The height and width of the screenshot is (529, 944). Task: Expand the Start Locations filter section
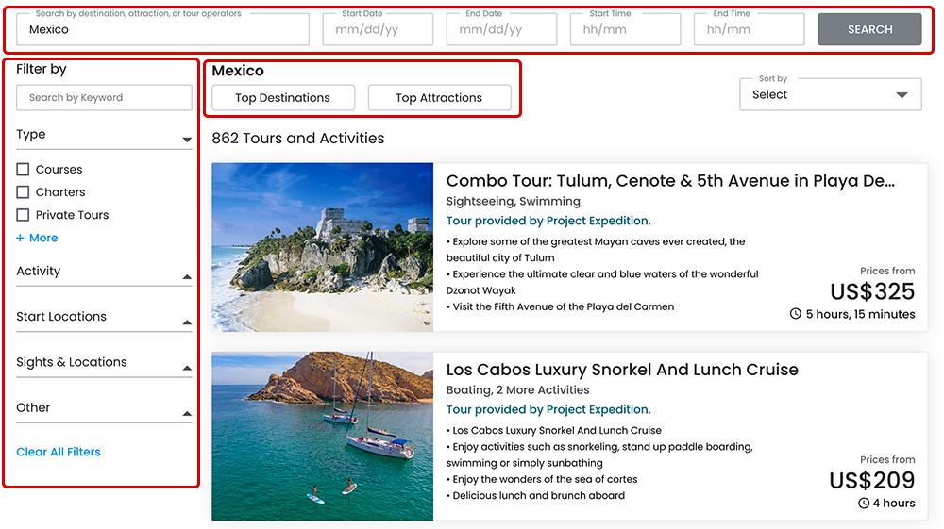tap(187, 322)
